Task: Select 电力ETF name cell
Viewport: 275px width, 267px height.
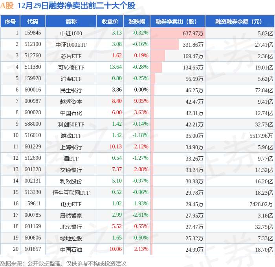Action: click(x=71, y=204)
